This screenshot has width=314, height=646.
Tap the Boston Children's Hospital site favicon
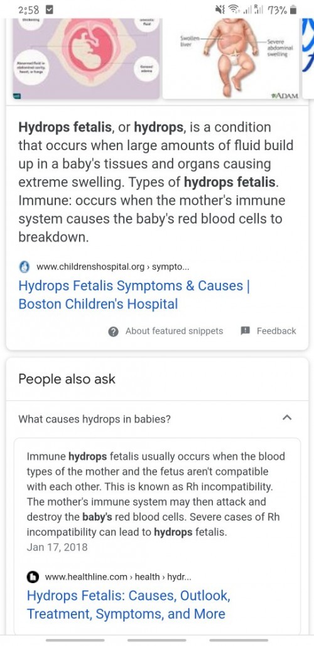pyautogui.click(x=24, y=267)
